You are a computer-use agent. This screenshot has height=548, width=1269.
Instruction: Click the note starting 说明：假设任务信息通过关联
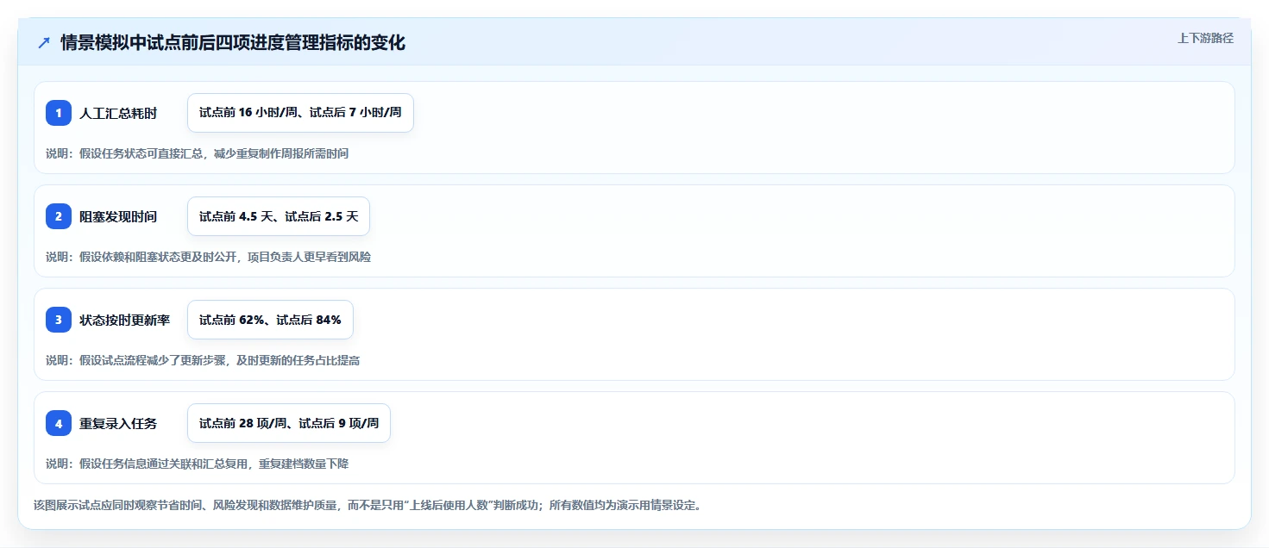coord(197,464)
